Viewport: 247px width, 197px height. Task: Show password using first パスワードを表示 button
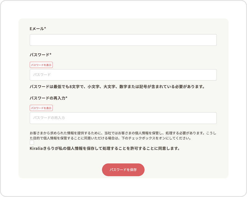[x=41, y=65]
